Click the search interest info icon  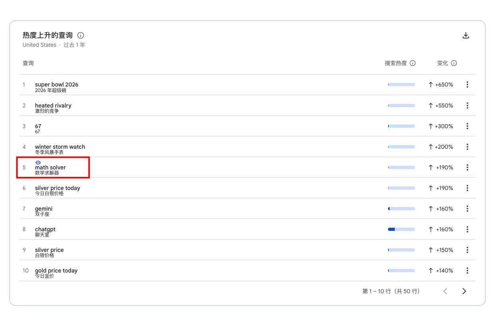(x=413, y=63)
